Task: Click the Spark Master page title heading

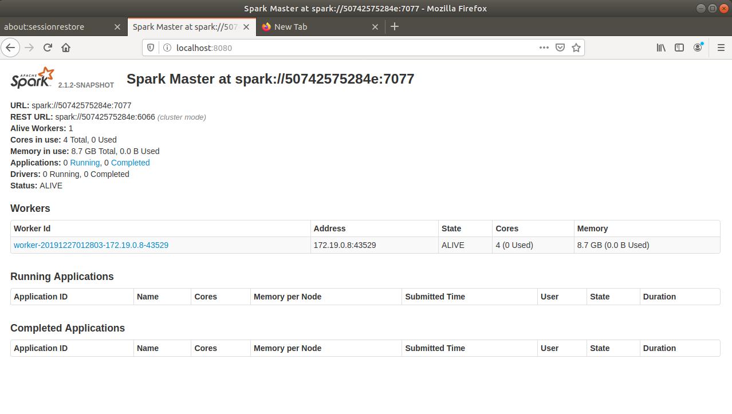Action: pyautogui.click(x=270, y=79)
